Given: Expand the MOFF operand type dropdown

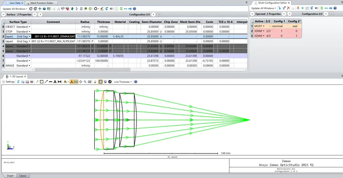Looking at the screenshot, I should point(263,26).
